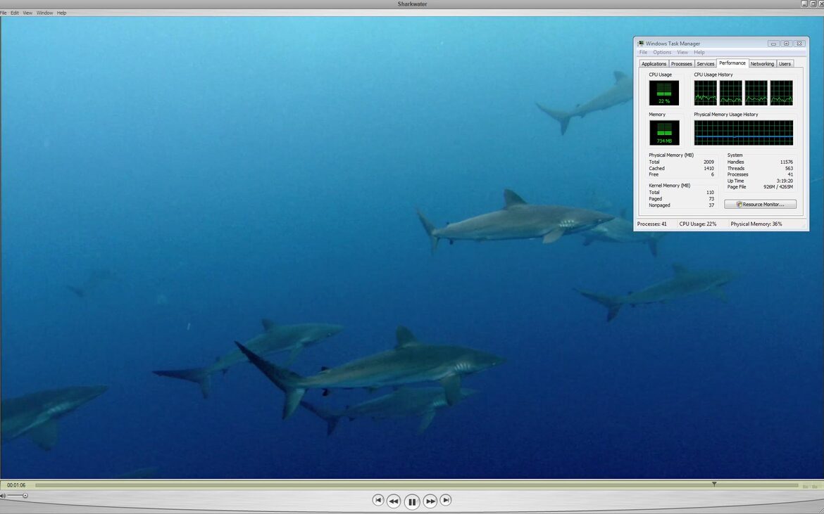Viewport: 824px width, 514px height.
Task: Switch to the Processes tab
Action: tap(682, 64)
